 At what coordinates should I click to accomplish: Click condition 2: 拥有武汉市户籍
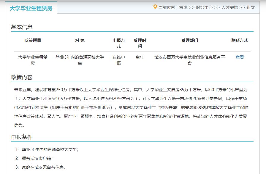click(x=34, y=158)
